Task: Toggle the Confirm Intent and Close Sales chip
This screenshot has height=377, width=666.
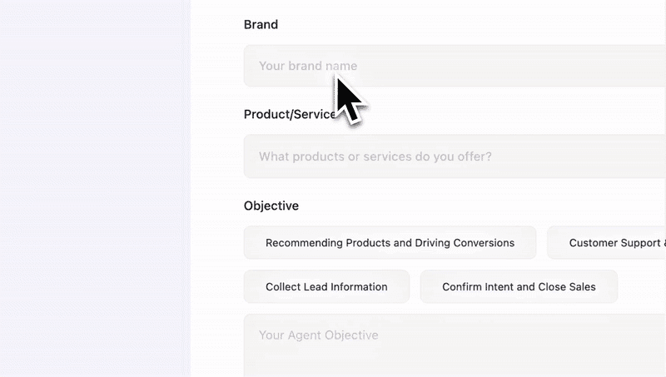Action: [519, 286]
